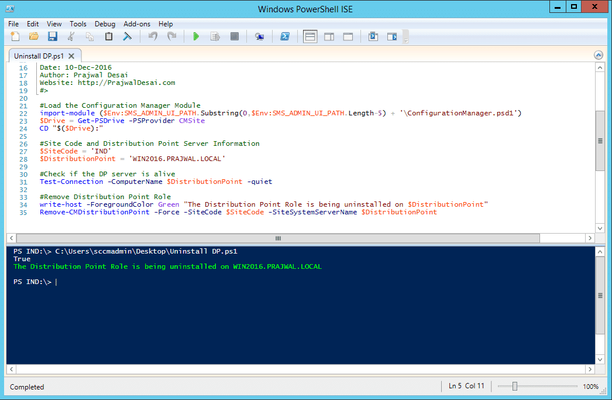Click Ln 5 Col 11 position indicator

[466, 386]
